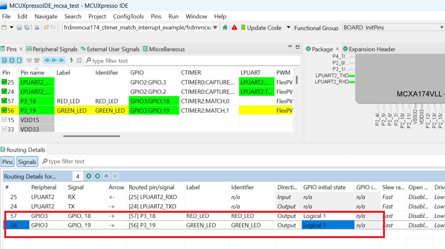
Task: Open the BOARD InitPins functional group dropdown
Action: click(x=441, y=27)
